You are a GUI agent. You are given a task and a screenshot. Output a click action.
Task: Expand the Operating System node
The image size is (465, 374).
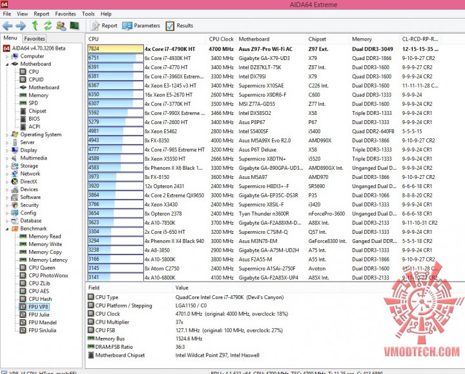(7, 134)
